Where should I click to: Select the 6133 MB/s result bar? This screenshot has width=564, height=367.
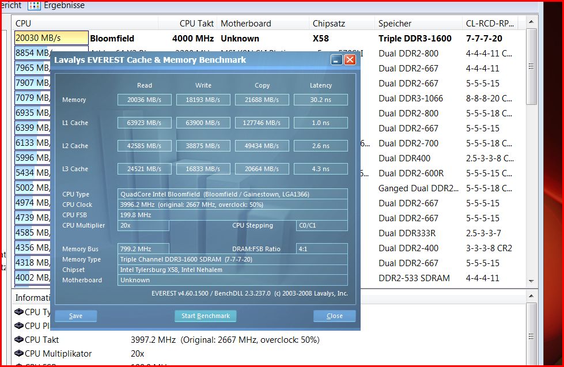(x=32, y=143)
